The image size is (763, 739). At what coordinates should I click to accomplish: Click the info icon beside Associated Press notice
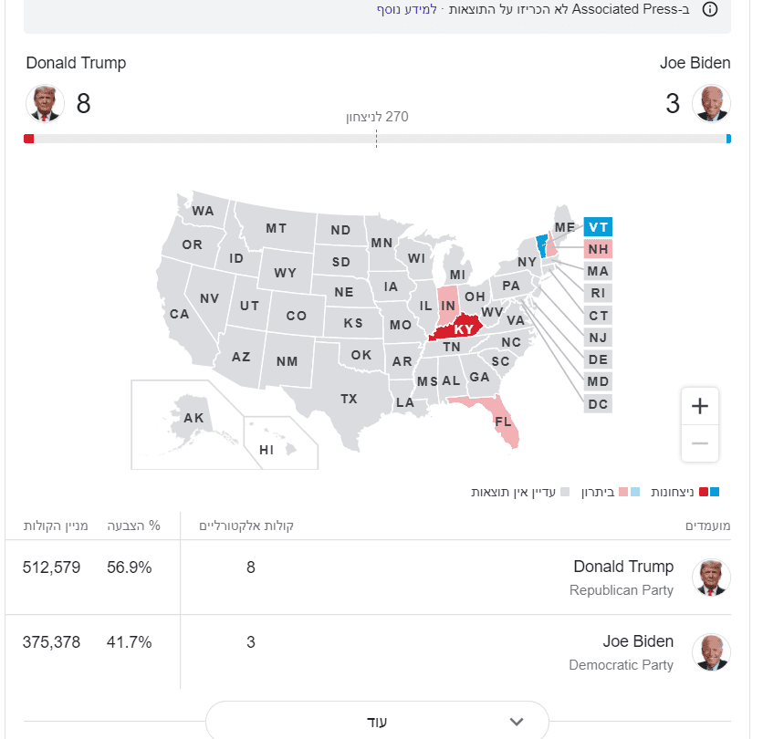click(x=710, y=9)
